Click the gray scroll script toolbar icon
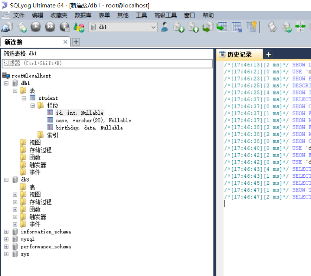This screenshot has width=311, height=276. tap(272, 27)
